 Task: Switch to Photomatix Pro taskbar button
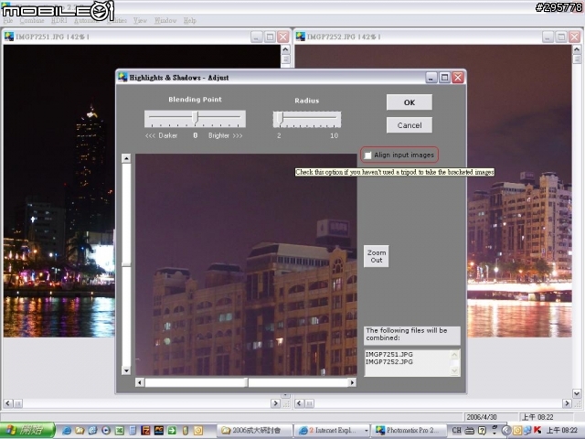point(409,431)
